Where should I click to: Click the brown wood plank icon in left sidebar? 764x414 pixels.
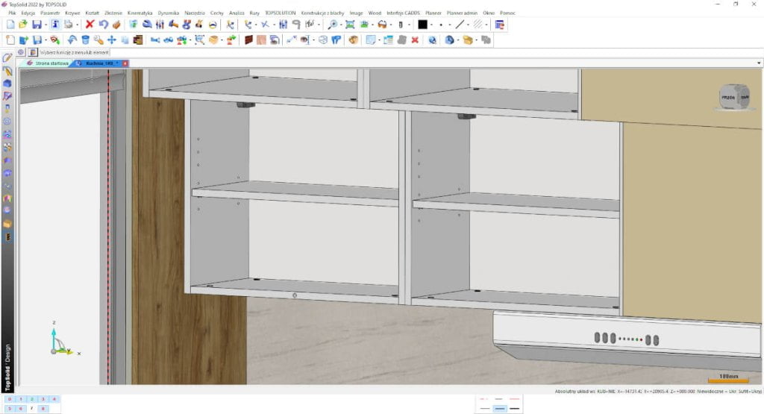coord(7,236)
